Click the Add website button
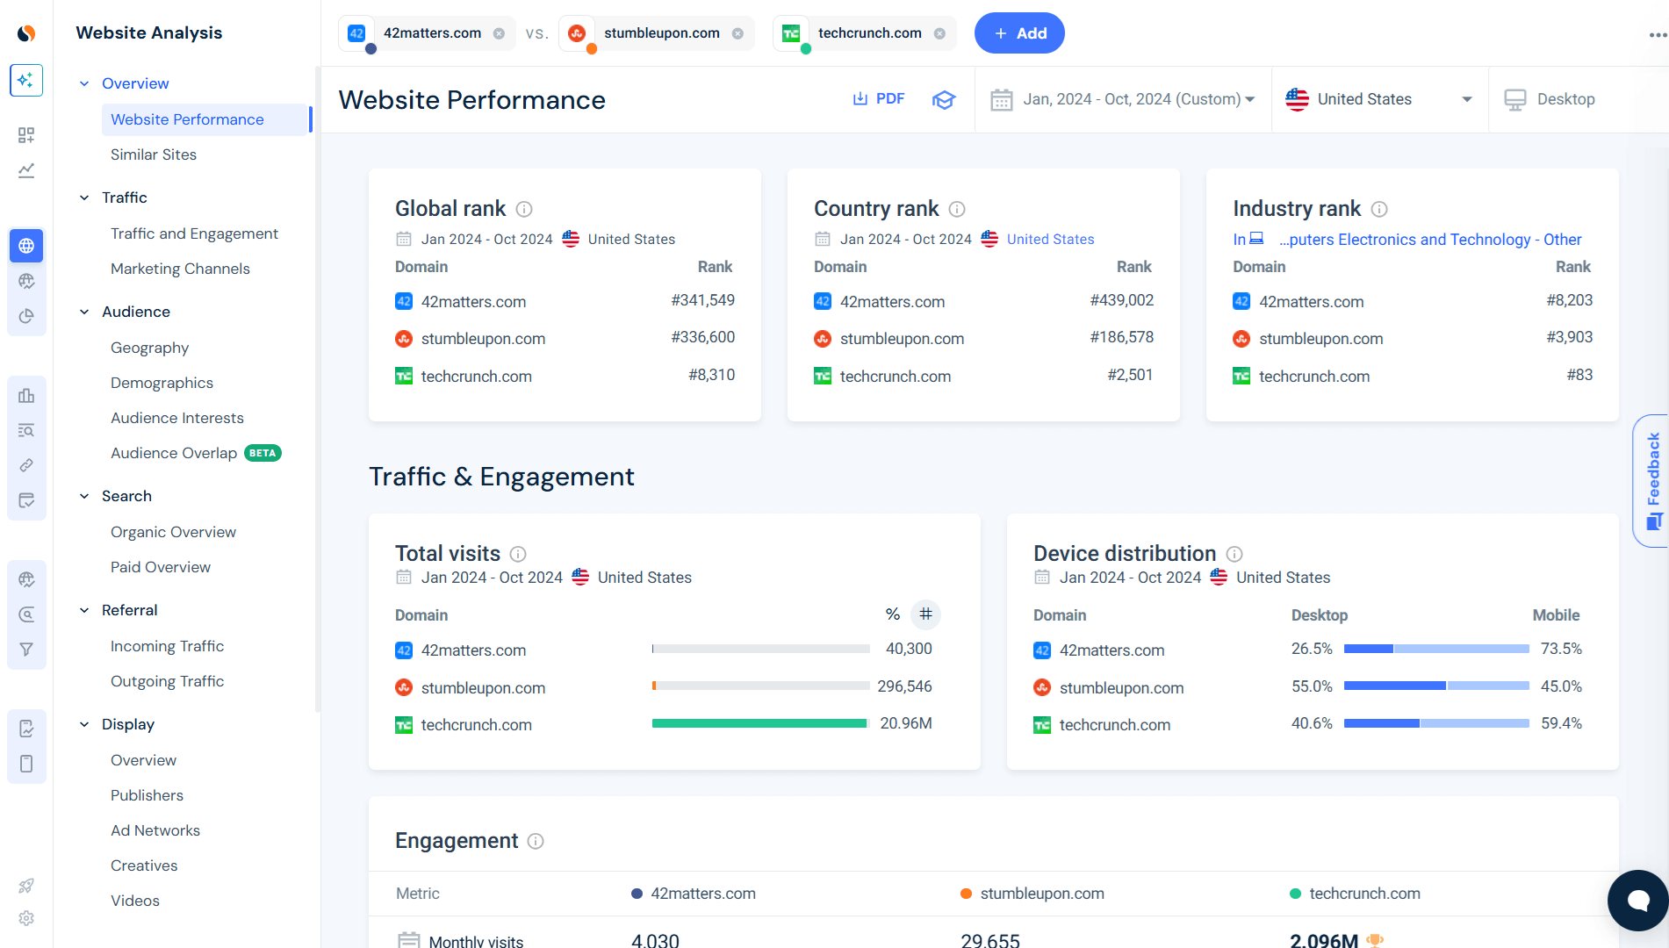The width and height of the screenshot is (1669, 948). 1019,33
